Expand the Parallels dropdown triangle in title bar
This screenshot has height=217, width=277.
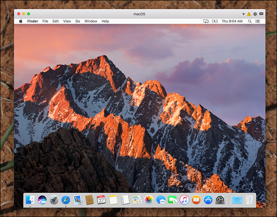point(243,14)
